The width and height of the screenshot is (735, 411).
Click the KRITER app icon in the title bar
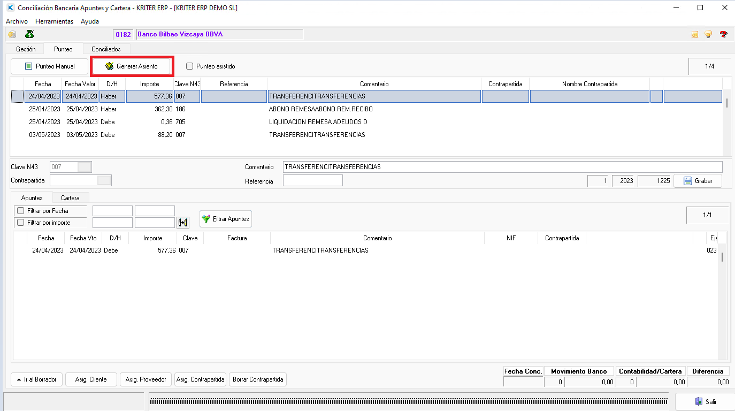point(10,8)
